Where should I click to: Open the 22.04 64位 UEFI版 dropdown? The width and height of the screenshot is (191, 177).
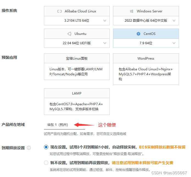point(77,43)
